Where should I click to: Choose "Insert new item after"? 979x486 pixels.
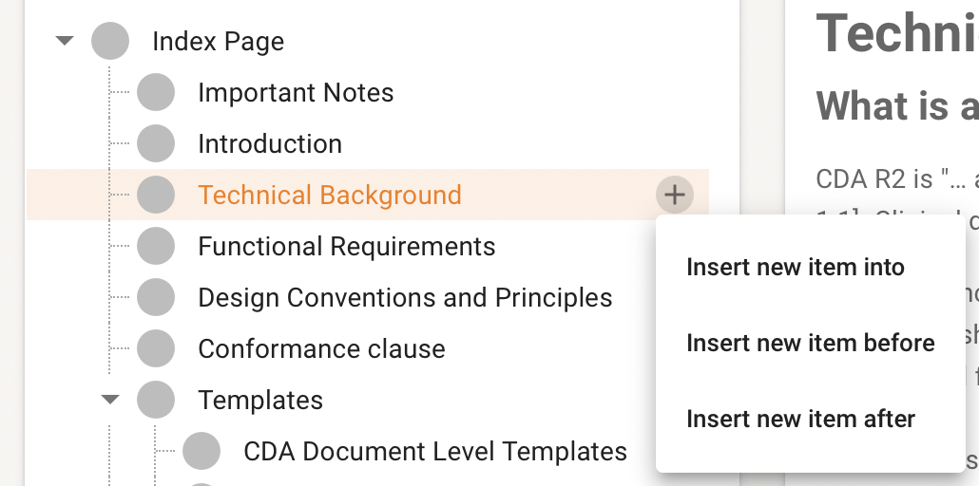(x=800, y=419)
